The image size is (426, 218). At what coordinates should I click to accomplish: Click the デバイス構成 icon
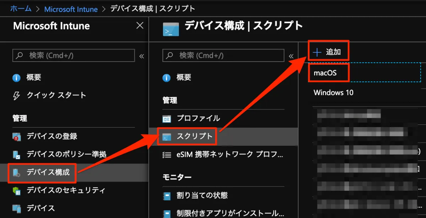(x=16, y=173)
